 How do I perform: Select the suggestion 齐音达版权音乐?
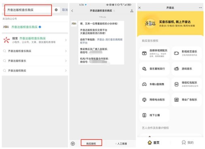35,61
